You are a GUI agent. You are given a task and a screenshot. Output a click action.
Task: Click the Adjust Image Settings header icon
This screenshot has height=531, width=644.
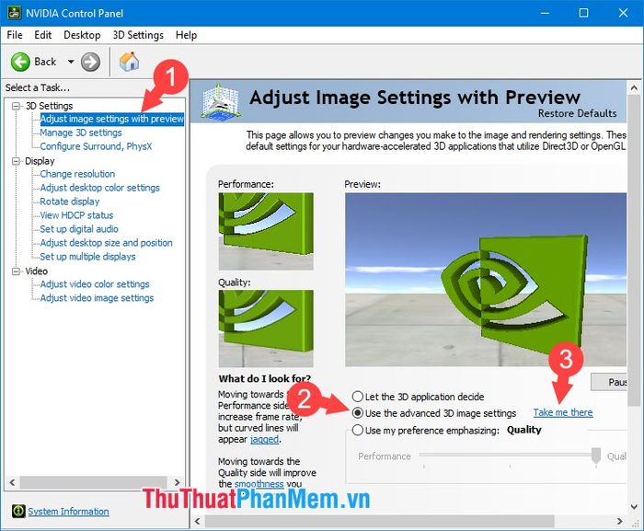[x=221, y=101]
